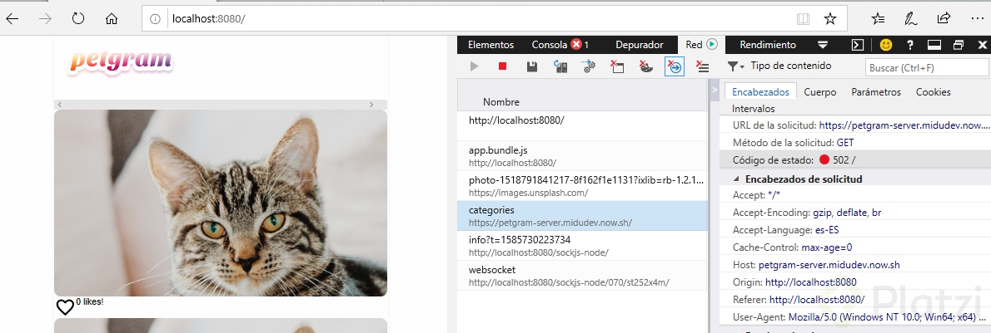The width and height of the screenshot is (991, 333).
Task: Open the Cuerpo details tab
Action: (819, 92)
